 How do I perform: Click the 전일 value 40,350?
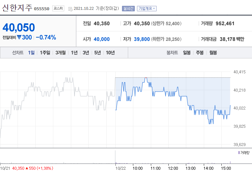coord(102,23)
